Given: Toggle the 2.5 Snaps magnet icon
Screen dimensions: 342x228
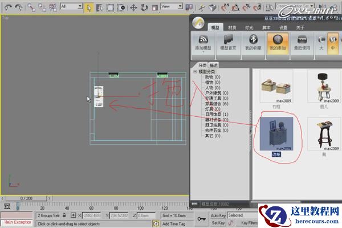Looking at the screenshot, I should (225, 8).
